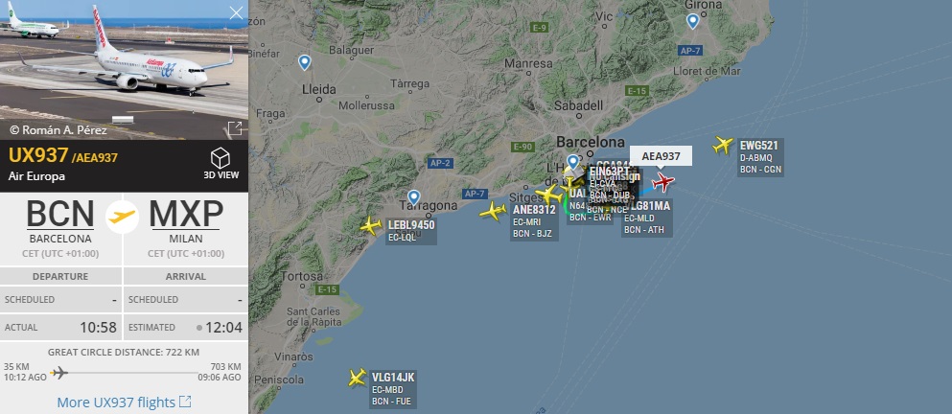Open the More UX937 flights link
The image size is (952, 414).
click(124, 402)
